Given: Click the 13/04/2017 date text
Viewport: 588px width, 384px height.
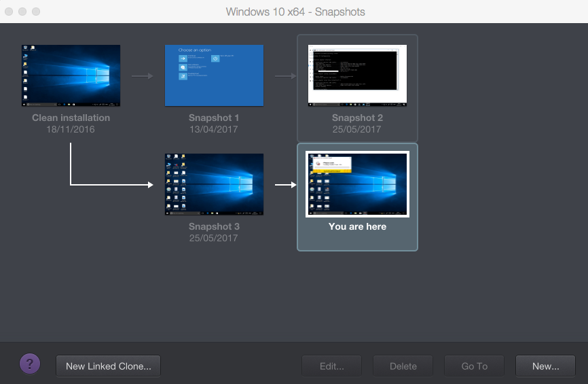Looking at the screenshot, I should pos(213,129).
